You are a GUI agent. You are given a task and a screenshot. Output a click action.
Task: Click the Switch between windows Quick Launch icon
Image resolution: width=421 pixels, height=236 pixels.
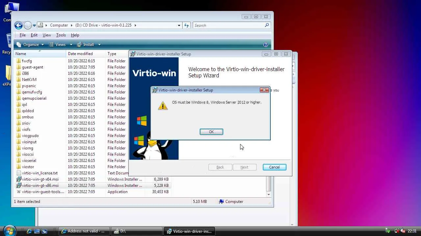(x=44, y=231)
